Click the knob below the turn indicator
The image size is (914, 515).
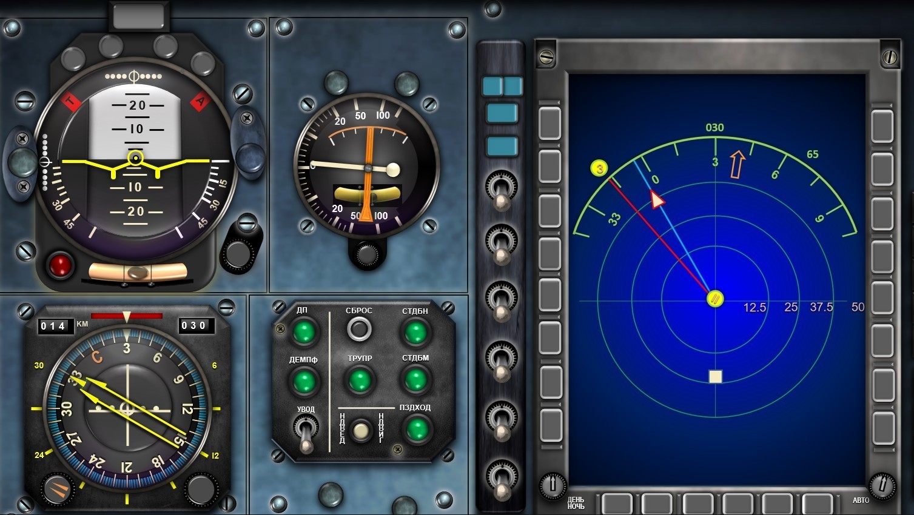point(368,256)
